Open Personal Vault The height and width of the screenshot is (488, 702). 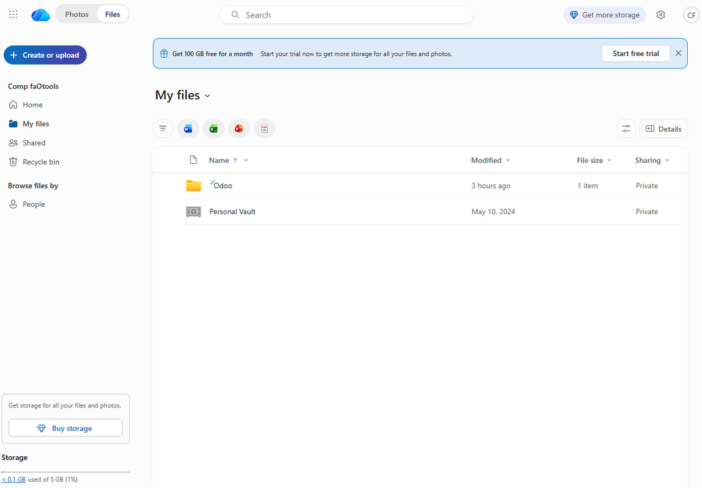[x=232, y=212]
